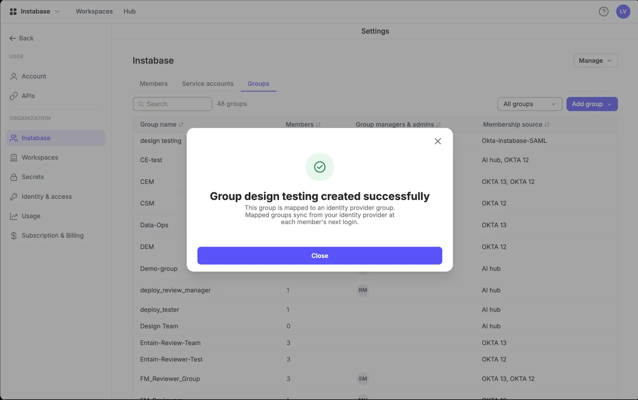Screen dimensions: 638x400
Task: Click the blue Close button
Action: [x=320, y=256]
